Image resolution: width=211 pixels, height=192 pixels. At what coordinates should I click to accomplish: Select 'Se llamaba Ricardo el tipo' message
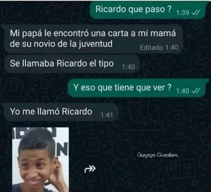click(x=72, y=64)
